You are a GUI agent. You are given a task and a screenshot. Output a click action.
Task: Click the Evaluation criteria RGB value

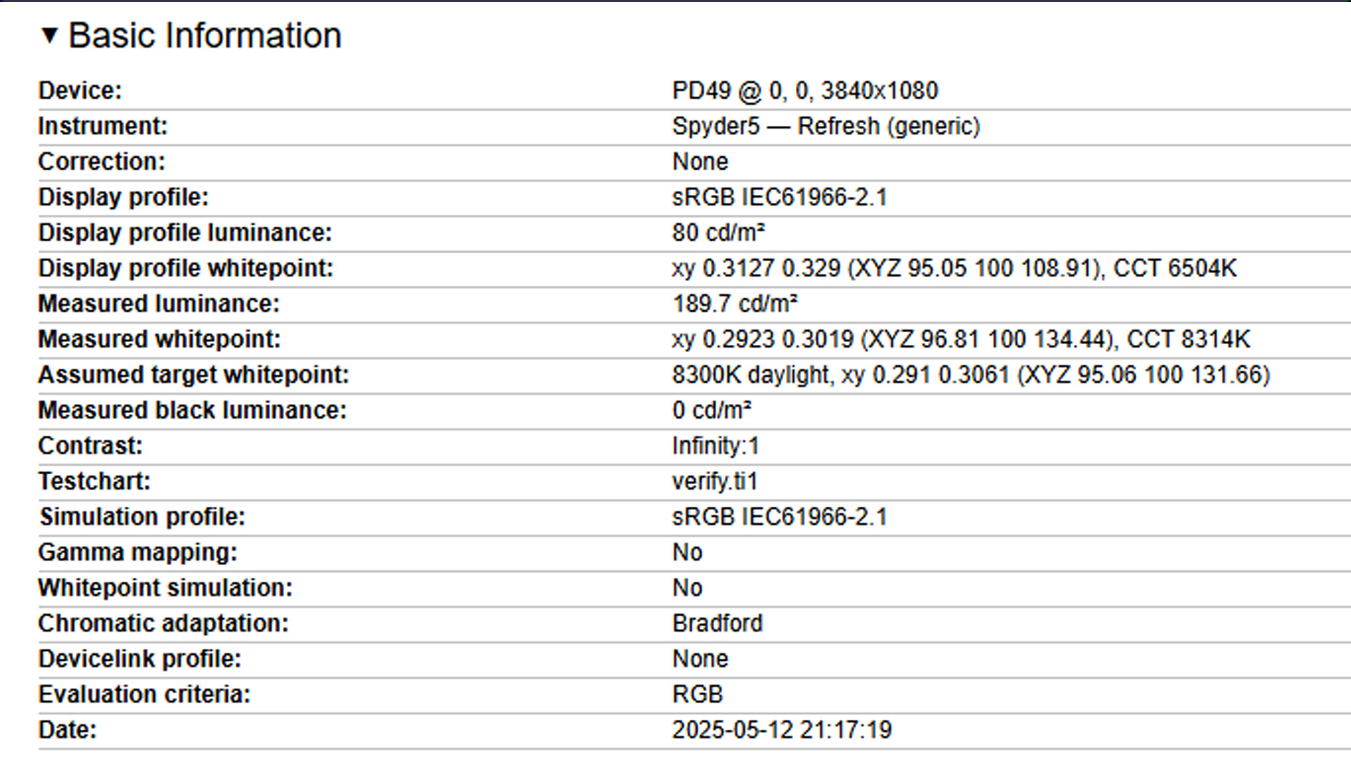pos(697,695)
